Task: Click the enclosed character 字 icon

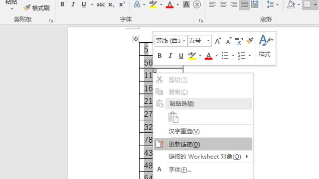Action: pos(197,4)
